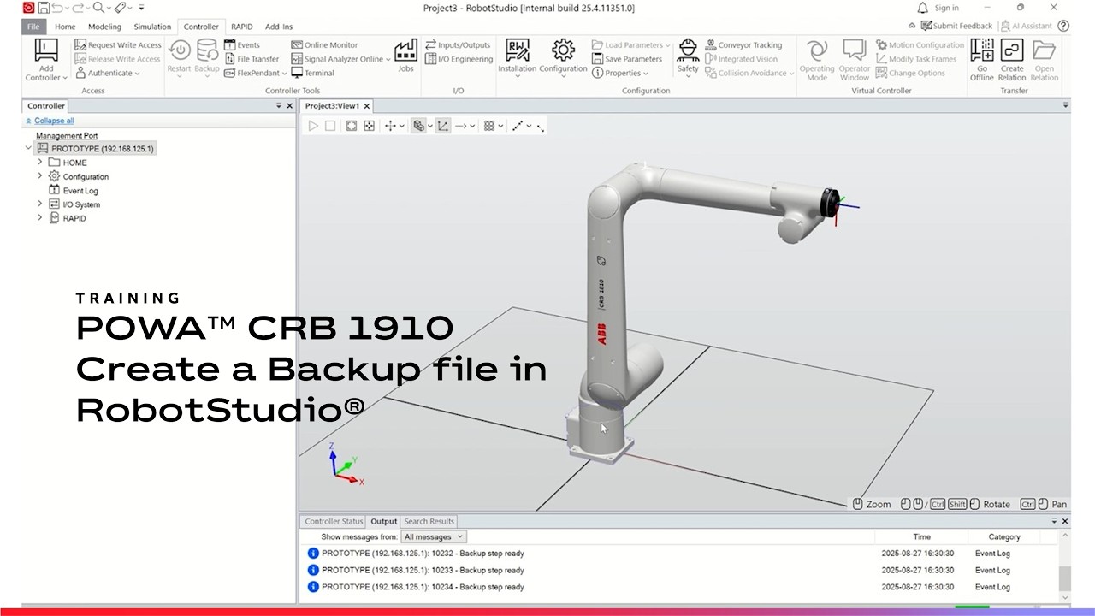Viewport: 1095px width, 616px height.
Task: Open the Signal Analyzer Online dropdown
Action: pos(341,59)
